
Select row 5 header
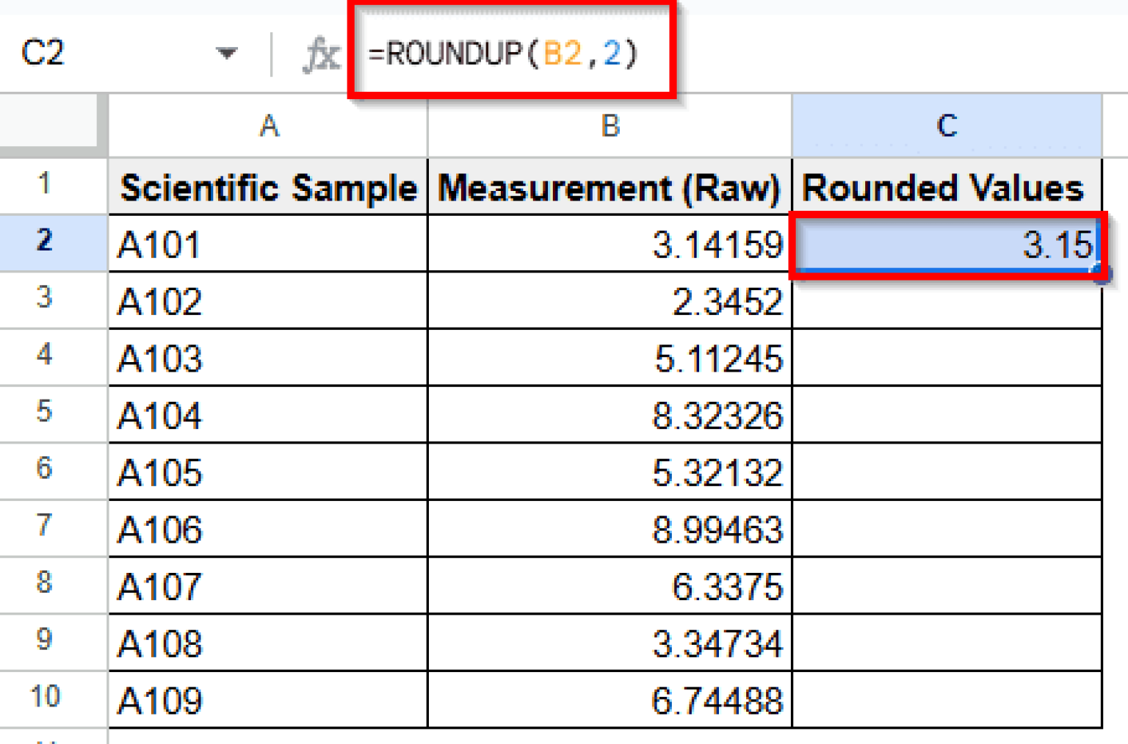[45, 412]
